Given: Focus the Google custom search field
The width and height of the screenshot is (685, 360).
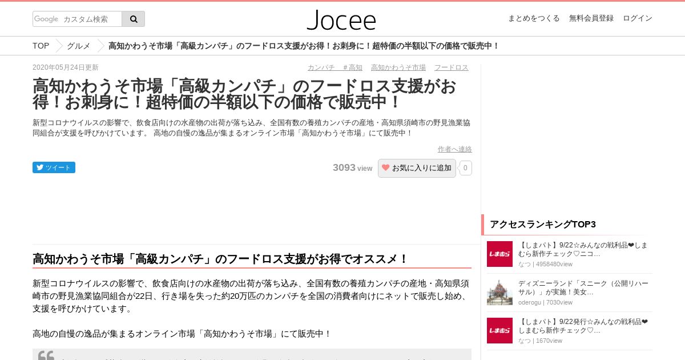Looking at the screenshot, I should (x=77, y=19).
